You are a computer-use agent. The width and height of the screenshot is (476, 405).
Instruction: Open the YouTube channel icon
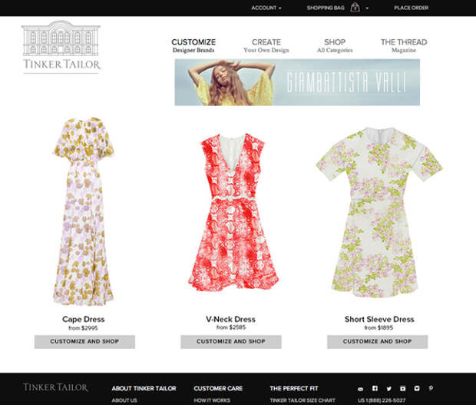tap(402, 388)
